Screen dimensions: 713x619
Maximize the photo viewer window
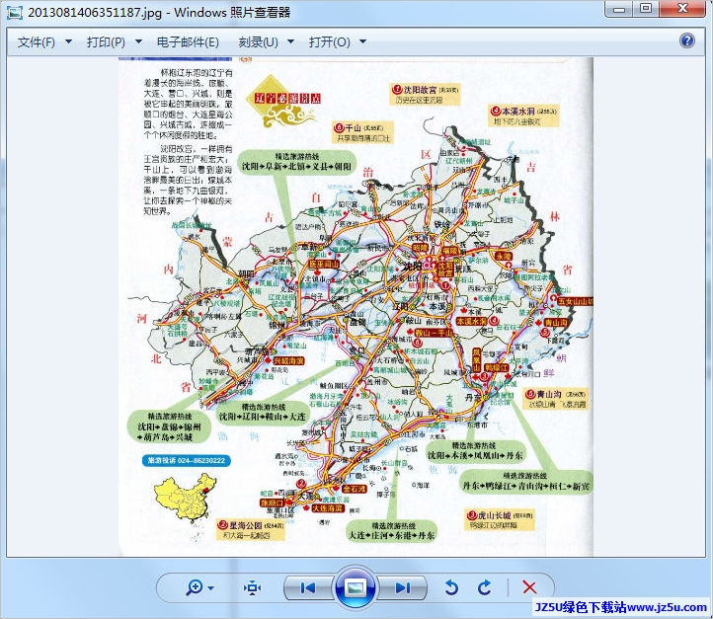pyautogui.click(x=646, y=9)
